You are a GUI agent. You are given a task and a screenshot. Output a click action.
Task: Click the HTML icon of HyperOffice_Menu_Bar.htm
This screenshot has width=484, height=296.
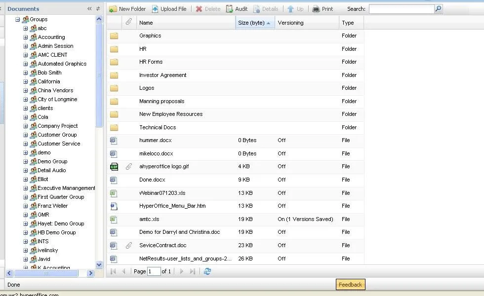[x=114, y=206]
